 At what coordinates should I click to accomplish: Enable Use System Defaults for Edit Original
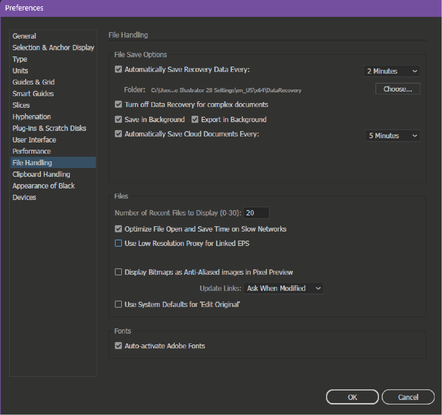click(x=118, y=304)
